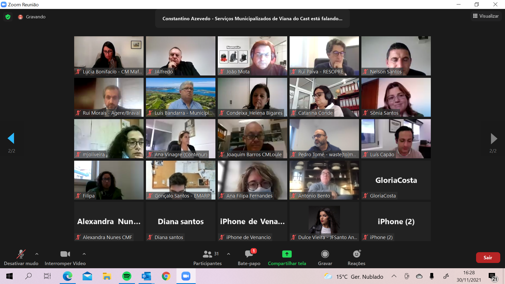Viewport: 505px width, 284px height.
Task: Click the green encryption shield icon
Action: [8, 17]
